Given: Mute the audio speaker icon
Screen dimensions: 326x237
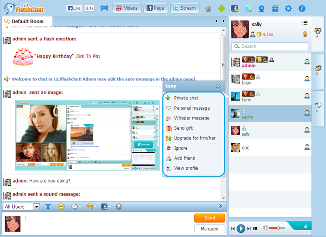Looking at the screenshot, I should pos(265,228).
